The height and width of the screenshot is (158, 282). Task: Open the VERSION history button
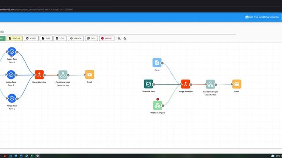click(76, 38)
